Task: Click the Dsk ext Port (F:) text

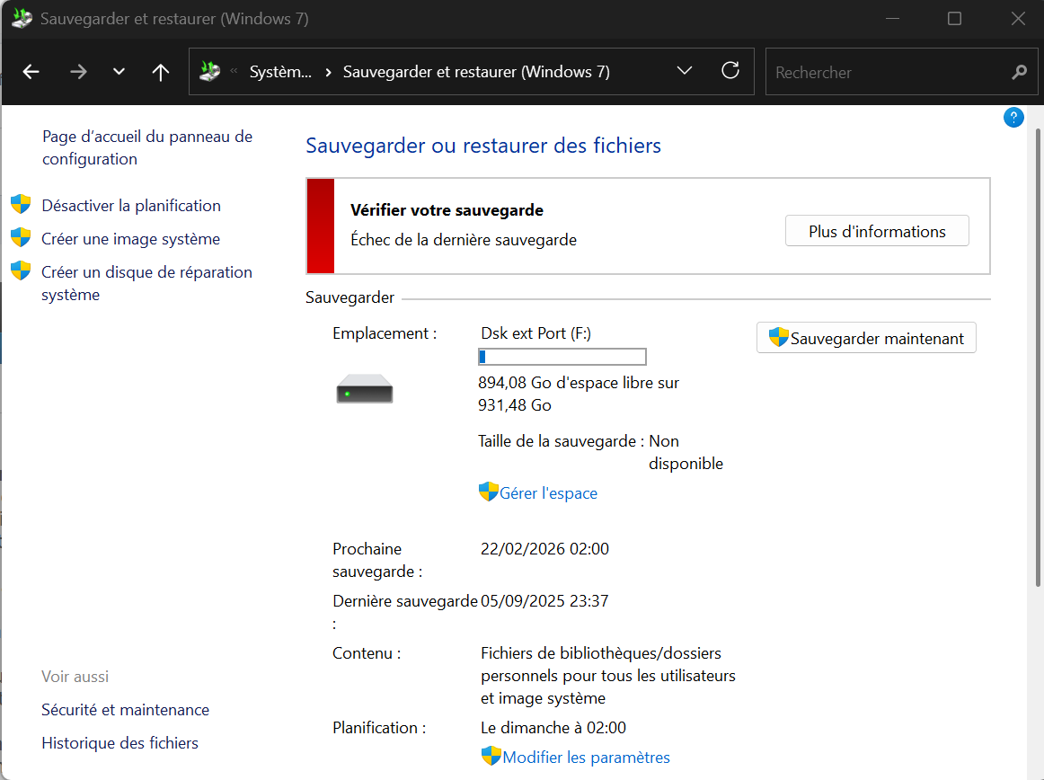Action: click(536, 333)
